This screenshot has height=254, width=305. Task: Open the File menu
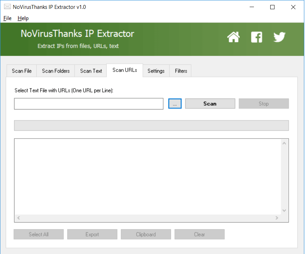pyautogui.click(x=7, y=18)
